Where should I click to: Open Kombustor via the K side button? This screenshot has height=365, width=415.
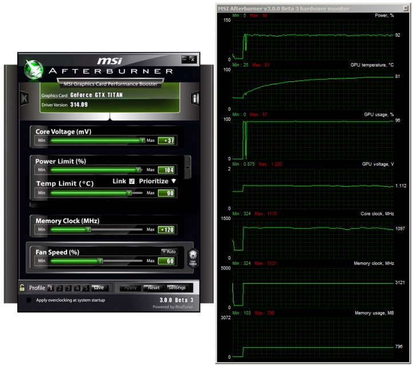[x=25, y=99]
